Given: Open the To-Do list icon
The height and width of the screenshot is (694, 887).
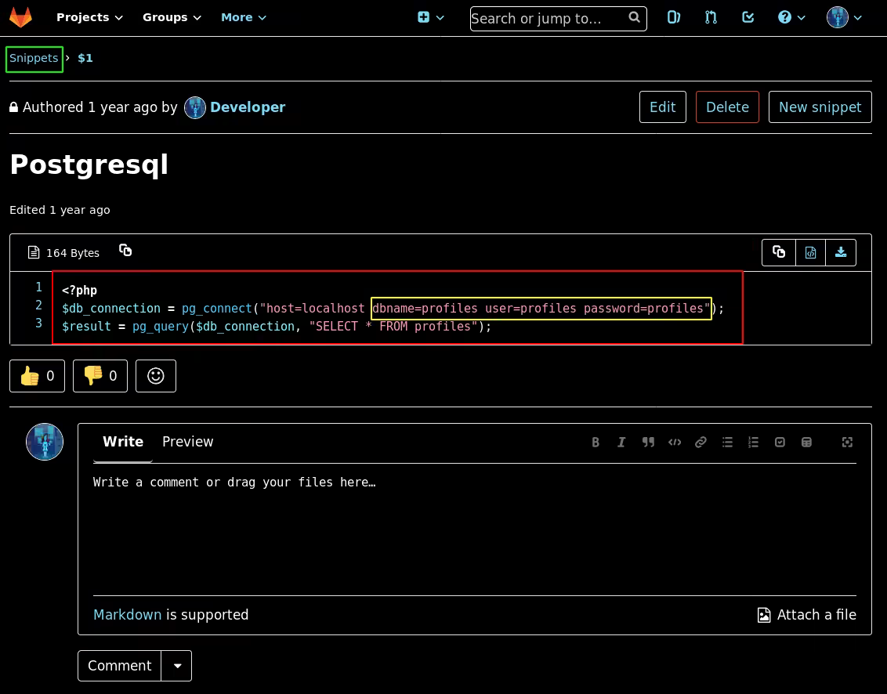Looking at the screenshot, I should coord(748,17).
